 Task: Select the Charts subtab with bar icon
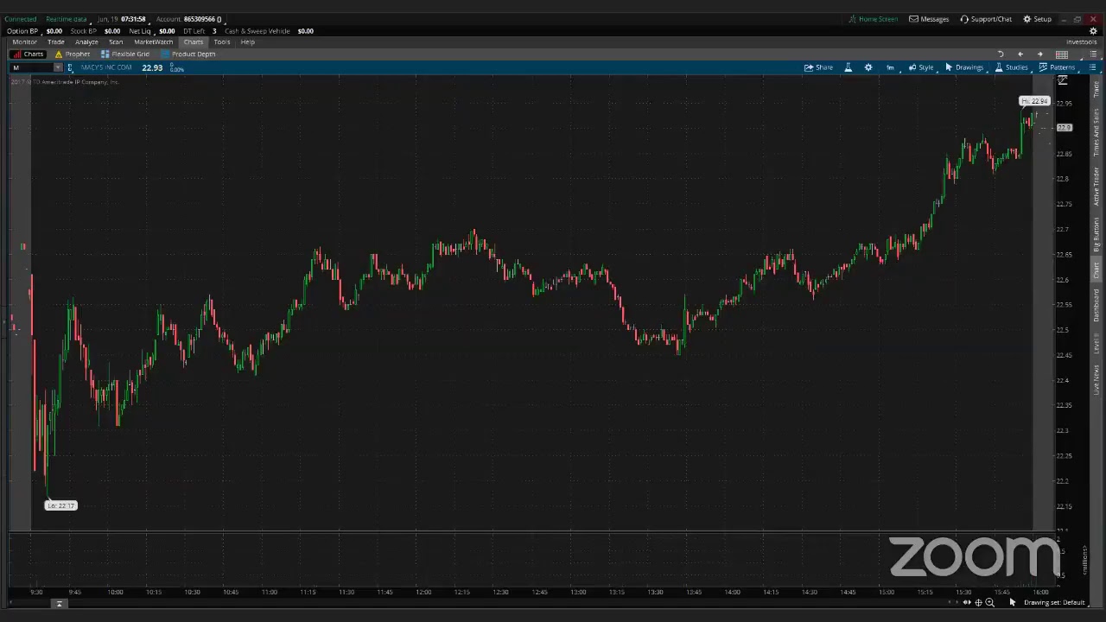29,54
